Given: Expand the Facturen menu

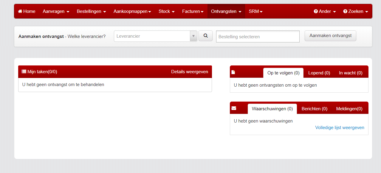Looking at the screenshot, I should (x=193, y=11).
